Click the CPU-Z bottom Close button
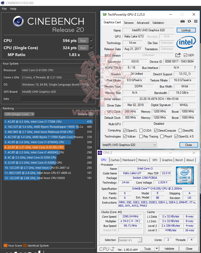The image size is (201, 253). tap(189, 249)
